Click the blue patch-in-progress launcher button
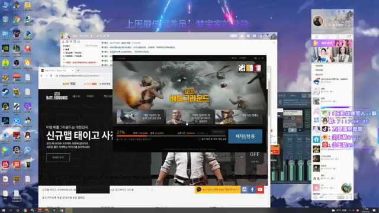 click(x=245, y=136)
